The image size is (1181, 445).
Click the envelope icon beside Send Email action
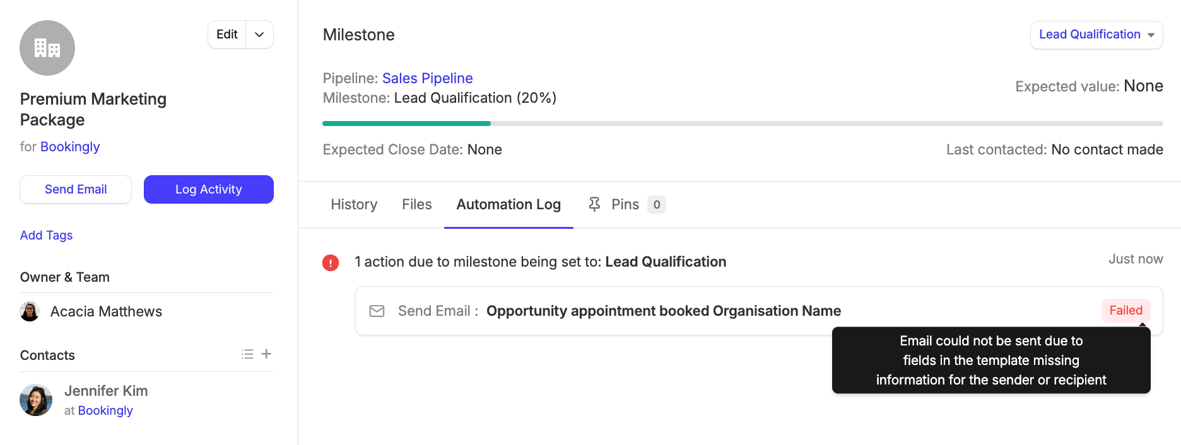coord(377,311)
